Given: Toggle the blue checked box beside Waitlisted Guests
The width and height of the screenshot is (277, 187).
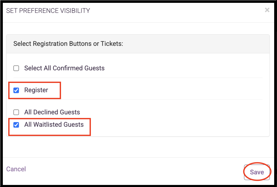Looking at the screenshot, I should [x=16, y=125].
